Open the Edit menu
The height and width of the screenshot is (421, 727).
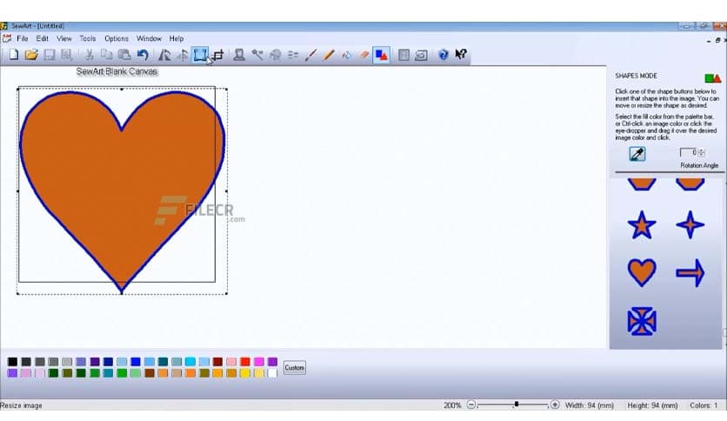coord(43,38)
